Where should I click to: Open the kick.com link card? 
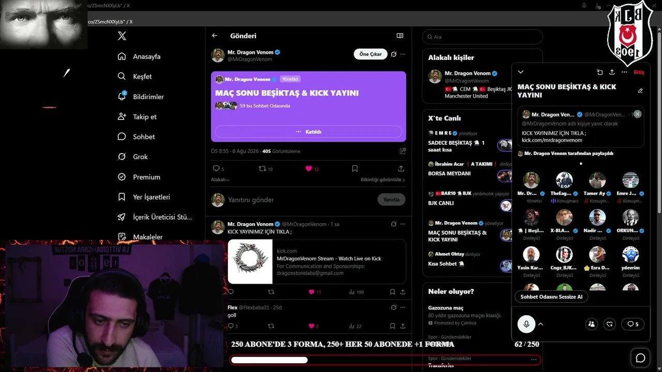[317, 261]
